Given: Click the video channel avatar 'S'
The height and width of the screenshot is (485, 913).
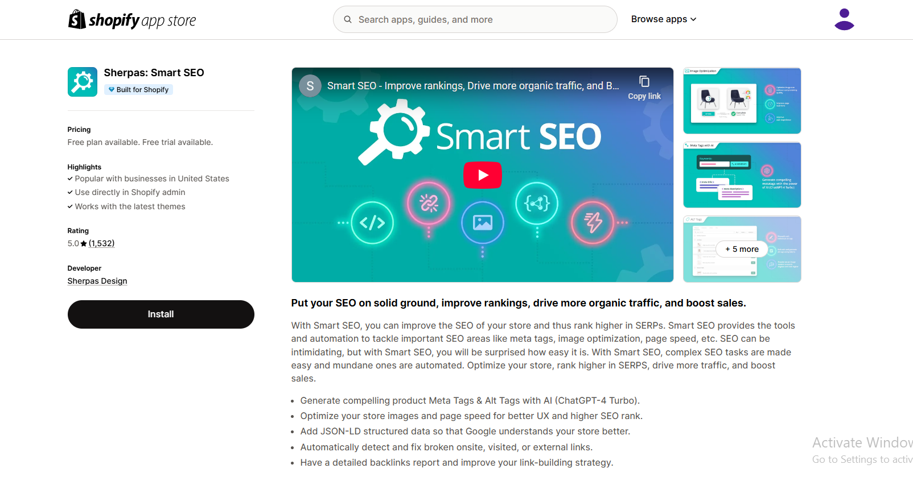Looking at the screenshot, I should (310, 86).
